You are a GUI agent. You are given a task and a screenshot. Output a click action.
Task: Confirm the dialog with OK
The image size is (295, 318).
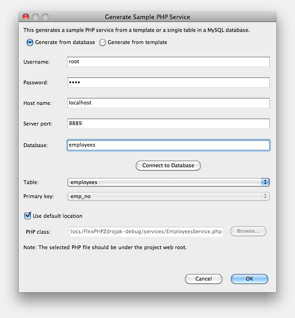click(250, 279)
